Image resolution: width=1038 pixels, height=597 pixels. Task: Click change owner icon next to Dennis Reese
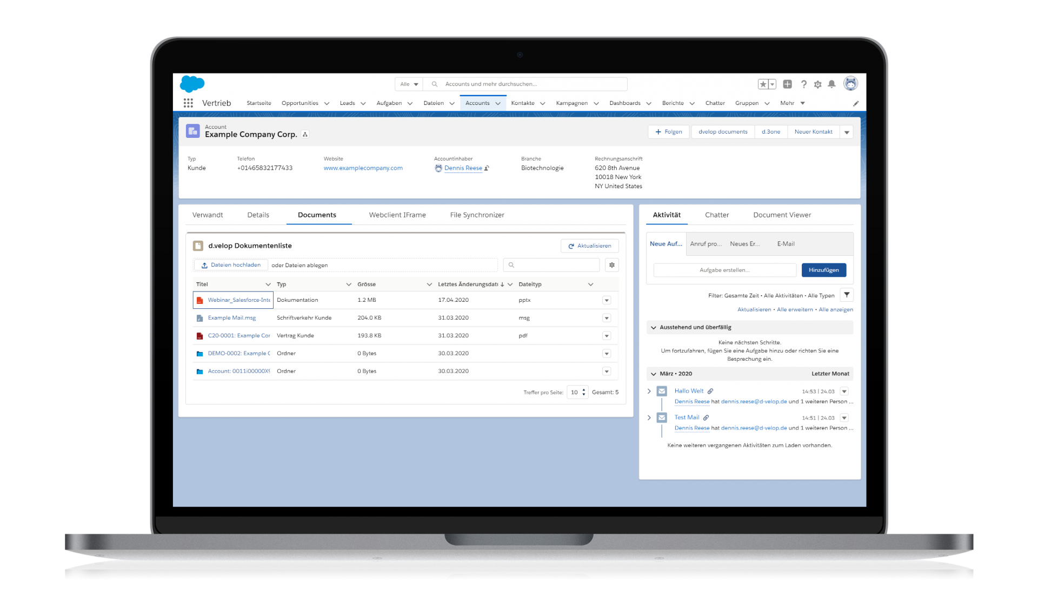pyautogui.click(x=487, y=168)
